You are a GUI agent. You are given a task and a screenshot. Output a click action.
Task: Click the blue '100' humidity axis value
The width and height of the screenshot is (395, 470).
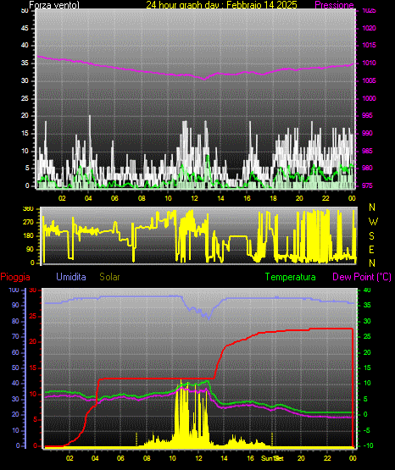pyautogui.click(x=14, y=290)
